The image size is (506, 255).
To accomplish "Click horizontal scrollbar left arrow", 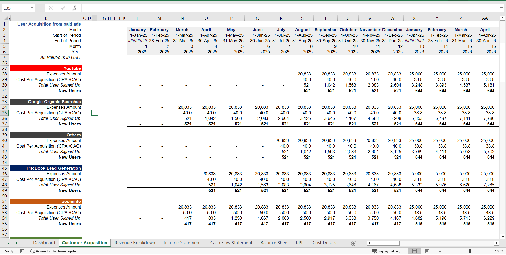I will 369,243.
